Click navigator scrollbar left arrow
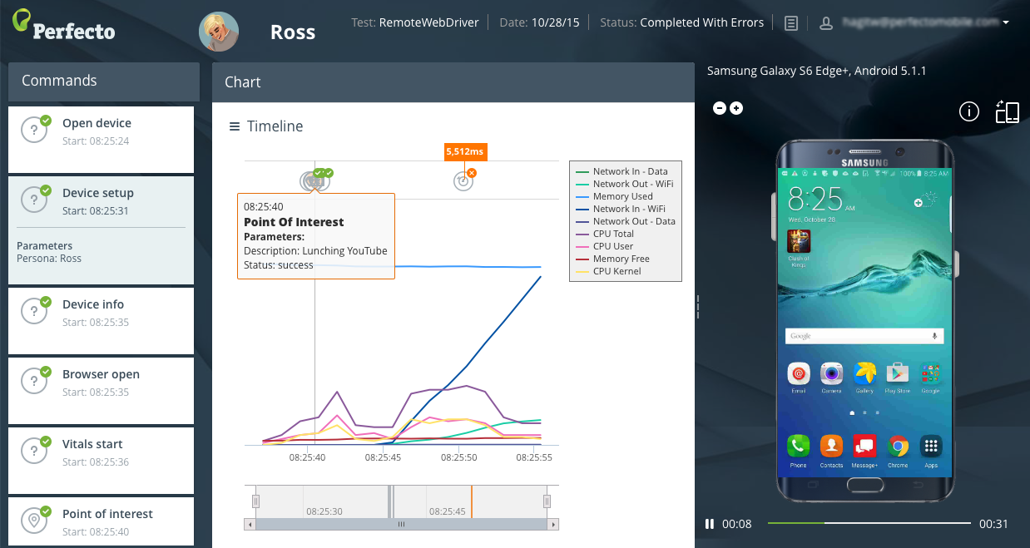 250,525
